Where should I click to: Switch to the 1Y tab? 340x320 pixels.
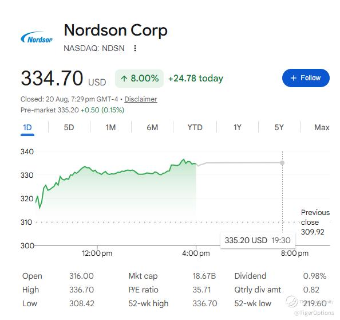237,127
